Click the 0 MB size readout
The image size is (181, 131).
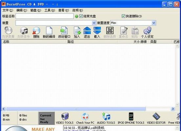coord(6,115)
